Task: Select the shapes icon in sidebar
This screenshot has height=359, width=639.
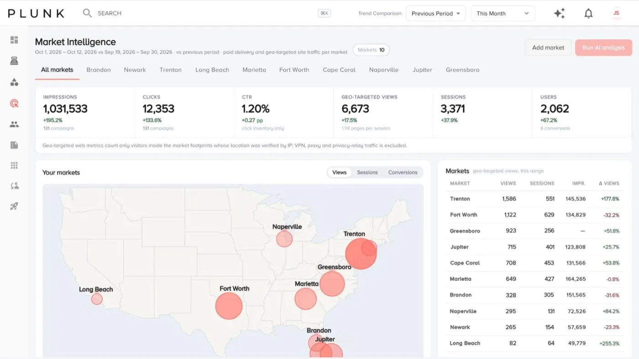Action: click(x=14, y=82)
